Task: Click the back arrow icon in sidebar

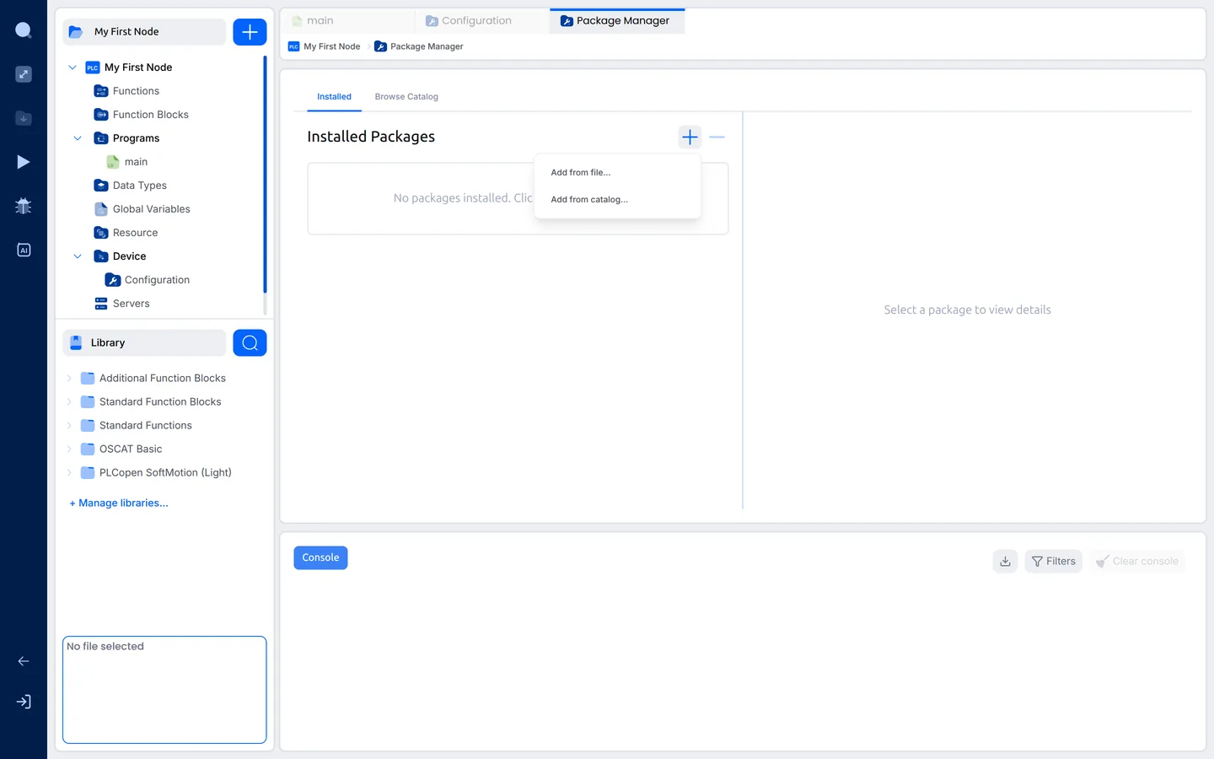Action: tap(24, 661)
